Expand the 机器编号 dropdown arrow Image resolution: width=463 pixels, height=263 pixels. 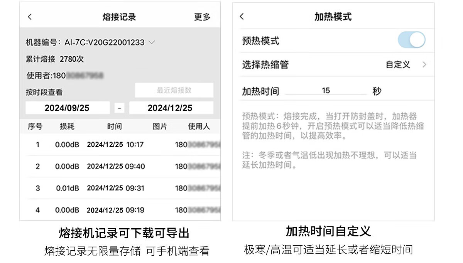pos(152,42)
